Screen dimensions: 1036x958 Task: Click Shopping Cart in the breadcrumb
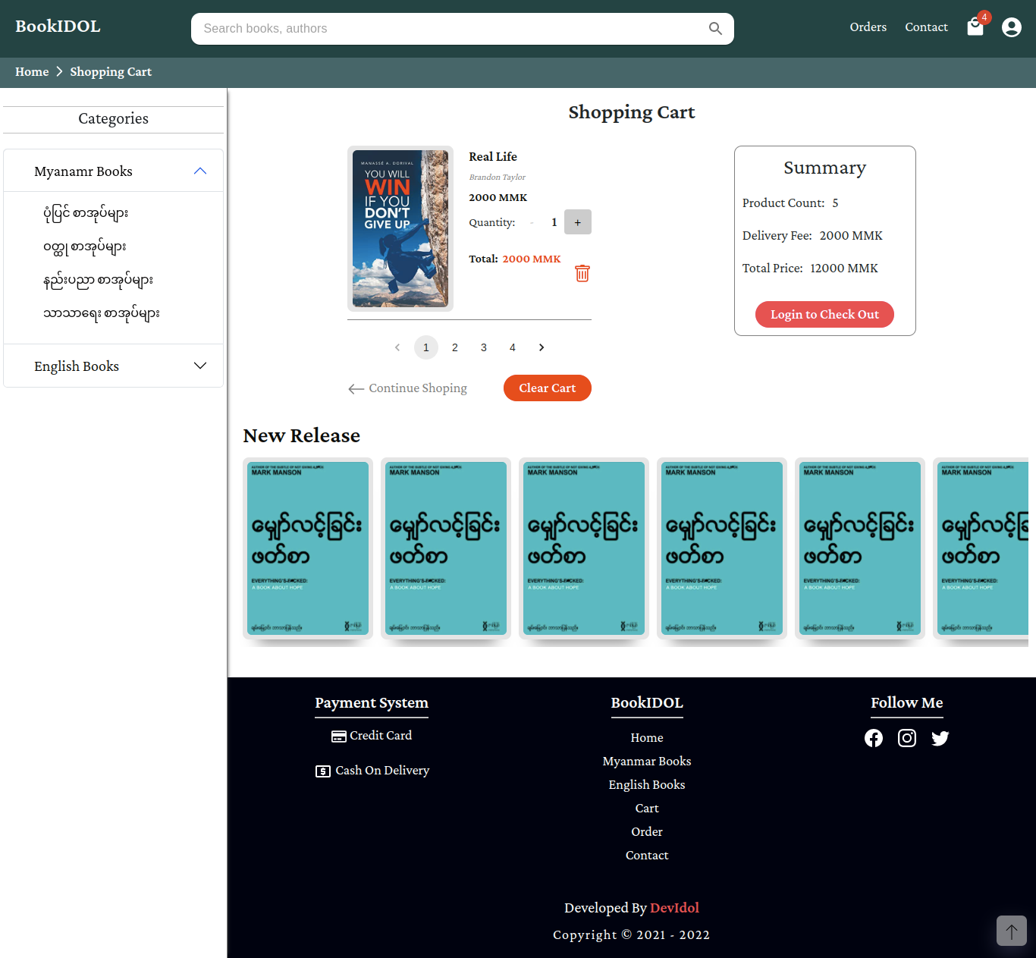point(111,72)
